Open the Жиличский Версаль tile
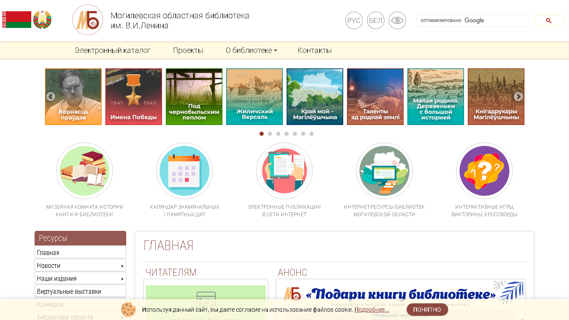 255,97
